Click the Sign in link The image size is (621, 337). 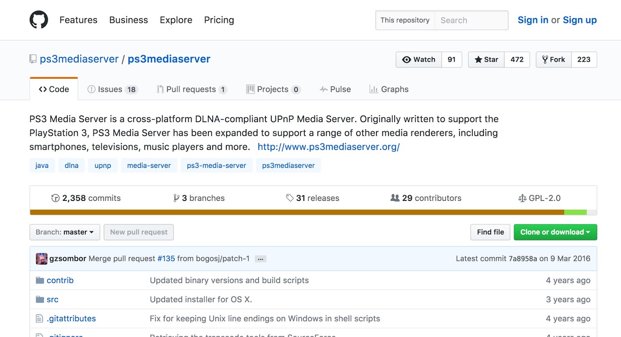click(x=533, y=20)
